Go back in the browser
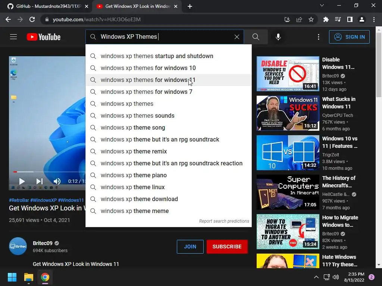Image resolution: width=382 pixels, height=286 pixels. [8, 19]
